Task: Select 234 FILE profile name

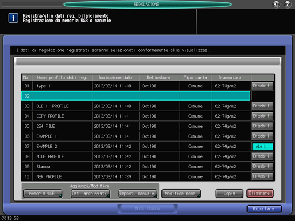Action: pyautogui.click(x=46, y=126)
